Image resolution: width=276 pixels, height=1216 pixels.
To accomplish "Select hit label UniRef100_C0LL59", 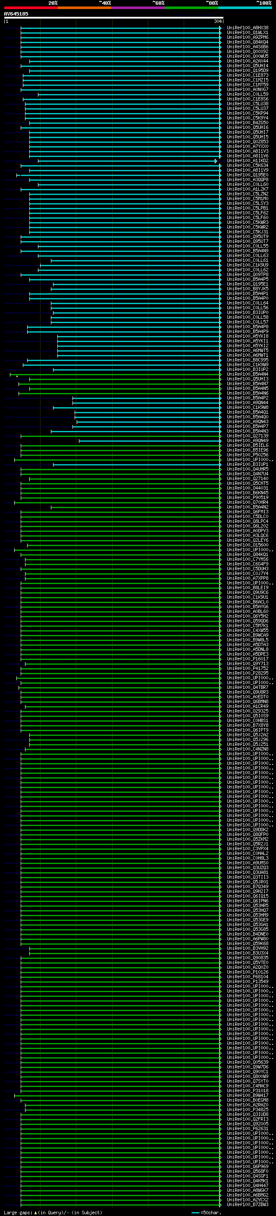I will pos(248,94).
